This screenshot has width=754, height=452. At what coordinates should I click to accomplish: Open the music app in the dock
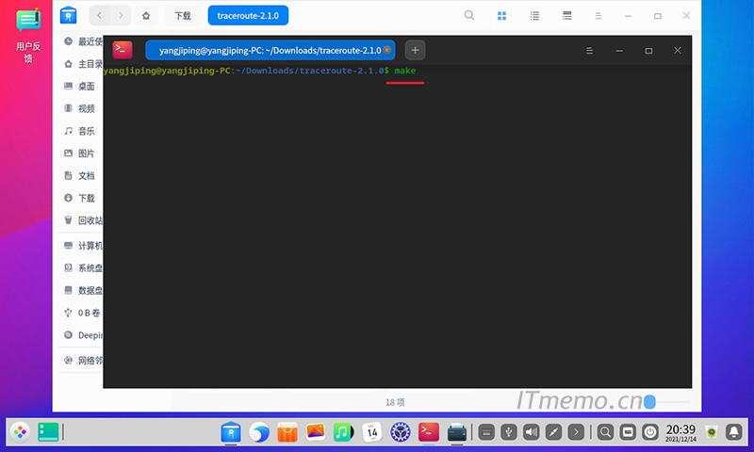pos(343,432)
